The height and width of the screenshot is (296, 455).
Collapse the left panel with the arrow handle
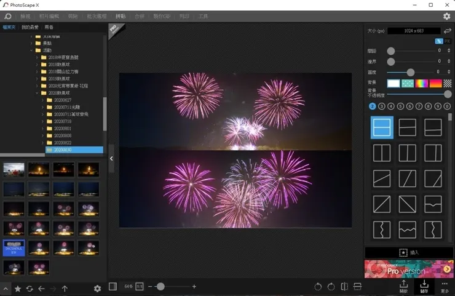[x=111, y=158]
